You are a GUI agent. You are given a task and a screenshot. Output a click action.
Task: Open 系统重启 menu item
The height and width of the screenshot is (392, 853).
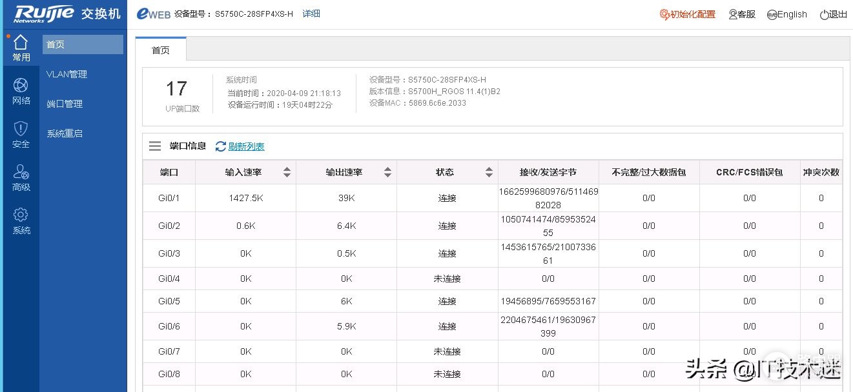pos(65,133)
